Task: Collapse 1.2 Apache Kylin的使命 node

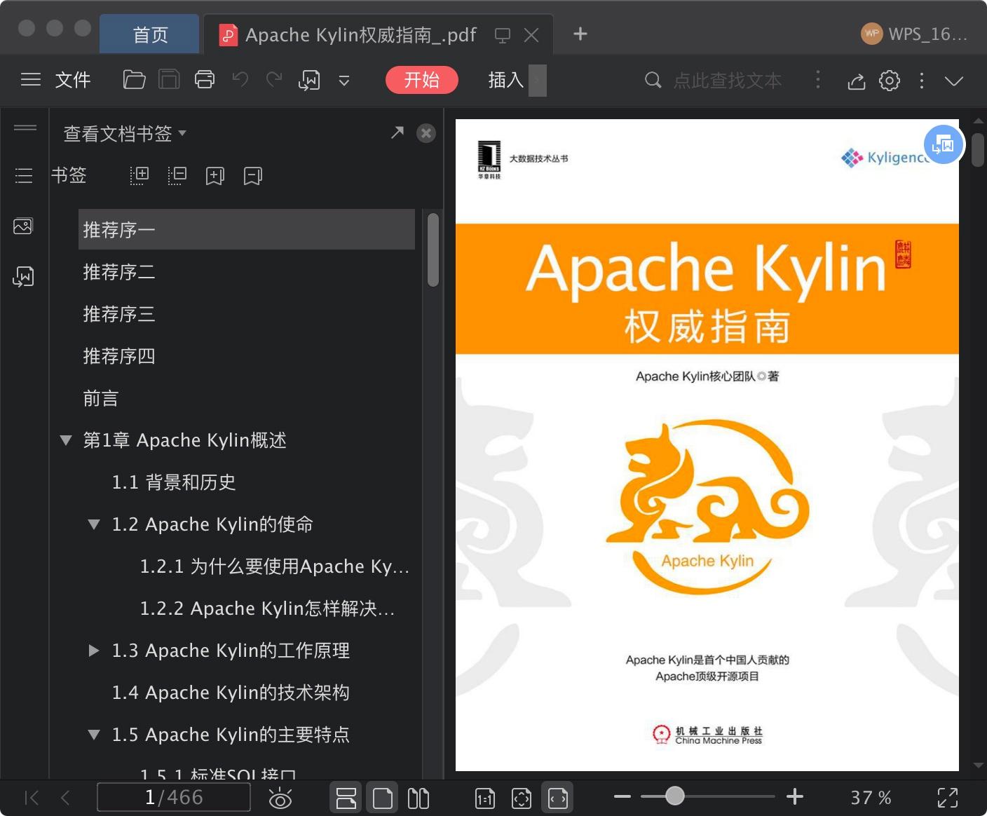Action: 94,524
